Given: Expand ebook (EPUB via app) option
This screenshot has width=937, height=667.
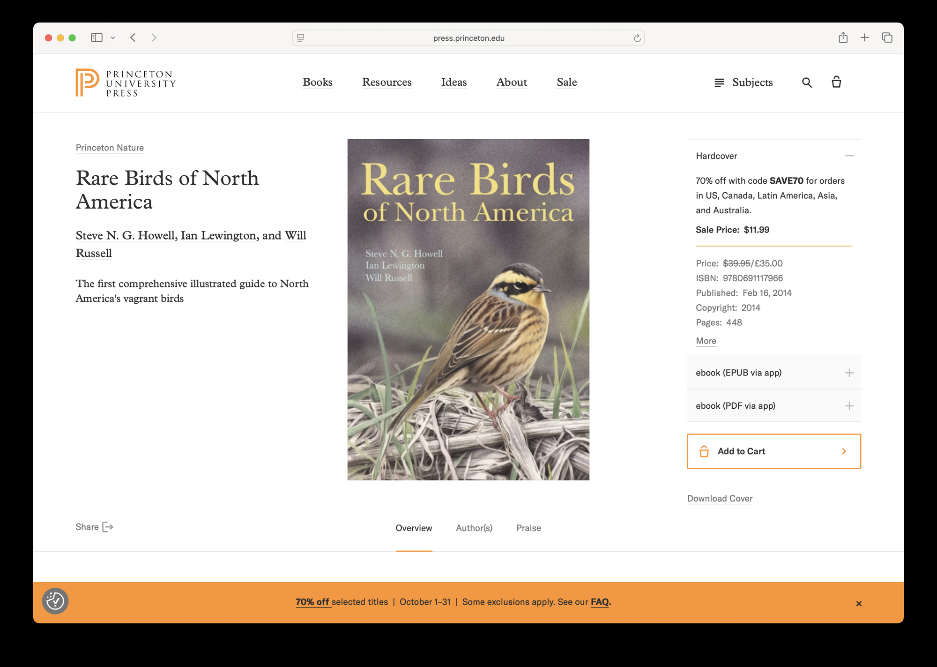Looking at the screenshot, I should point(849,373).
